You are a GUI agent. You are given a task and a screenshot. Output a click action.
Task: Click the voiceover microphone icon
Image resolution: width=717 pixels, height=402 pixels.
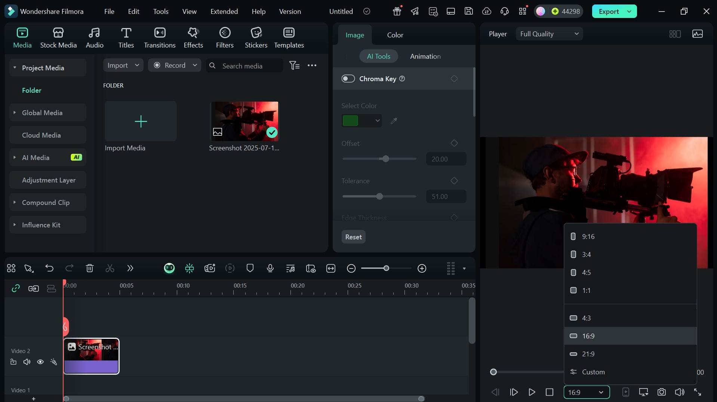270,268
